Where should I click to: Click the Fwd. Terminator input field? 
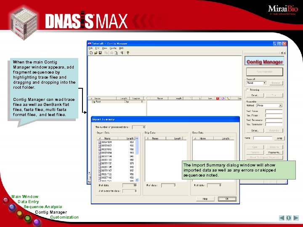(274, 120)
